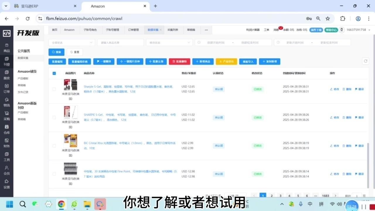Focus the 请输入商品名称 search field

[x=120, y=42]
